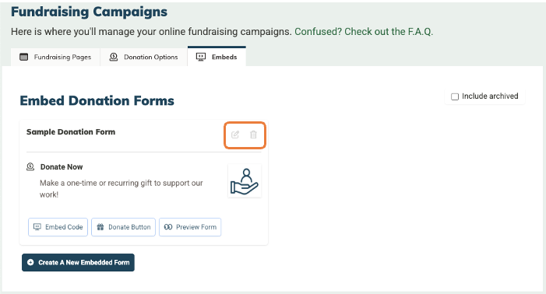Click the monitor icon in the Embed Code button
The height and width of the screenshot is (294, 546).
37,227
